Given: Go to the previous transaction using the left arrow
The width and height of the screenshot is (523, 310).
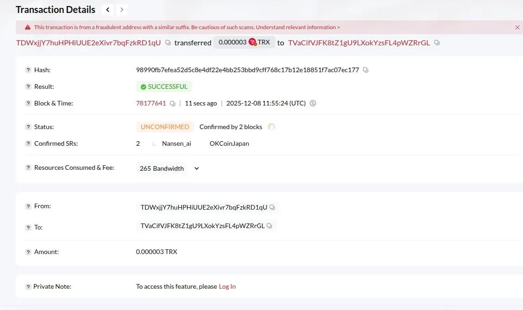Looking at the screenshot, I should [x=107, y=9].
